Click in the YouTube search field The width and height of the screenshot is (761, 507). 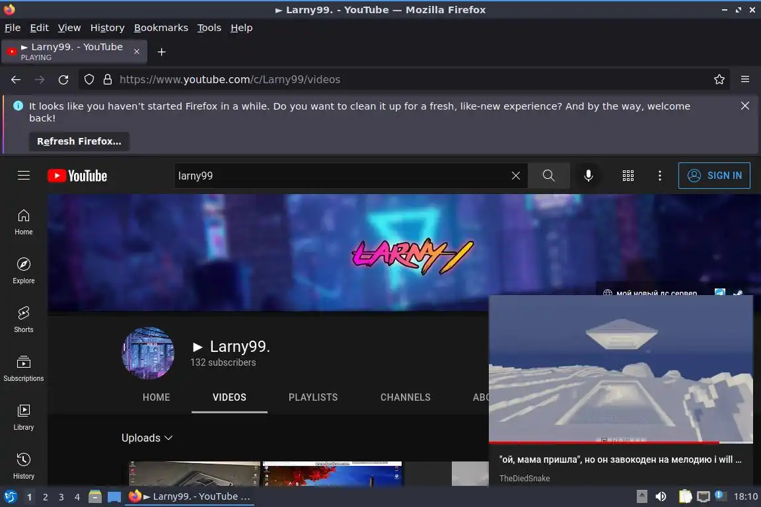[x=342, y=176]
